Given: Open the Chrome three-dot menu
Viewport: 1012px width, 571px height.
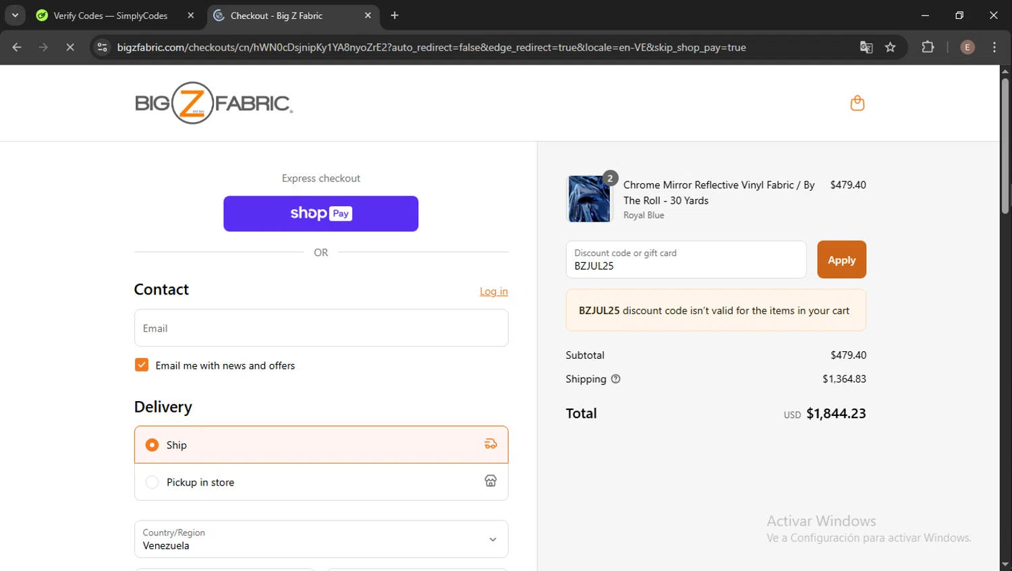Looking at the screenshot, I should (x=994, y=47).
